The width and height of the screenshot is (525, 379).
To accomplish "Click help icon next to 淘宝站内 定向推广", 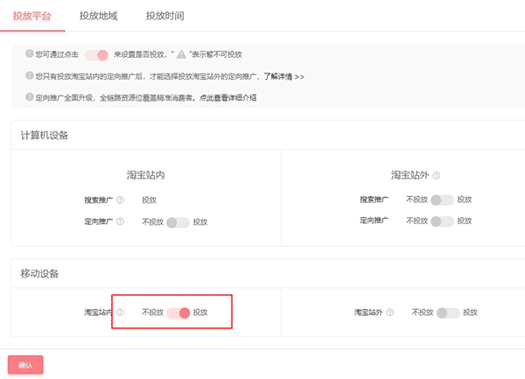I will point(120,222).
